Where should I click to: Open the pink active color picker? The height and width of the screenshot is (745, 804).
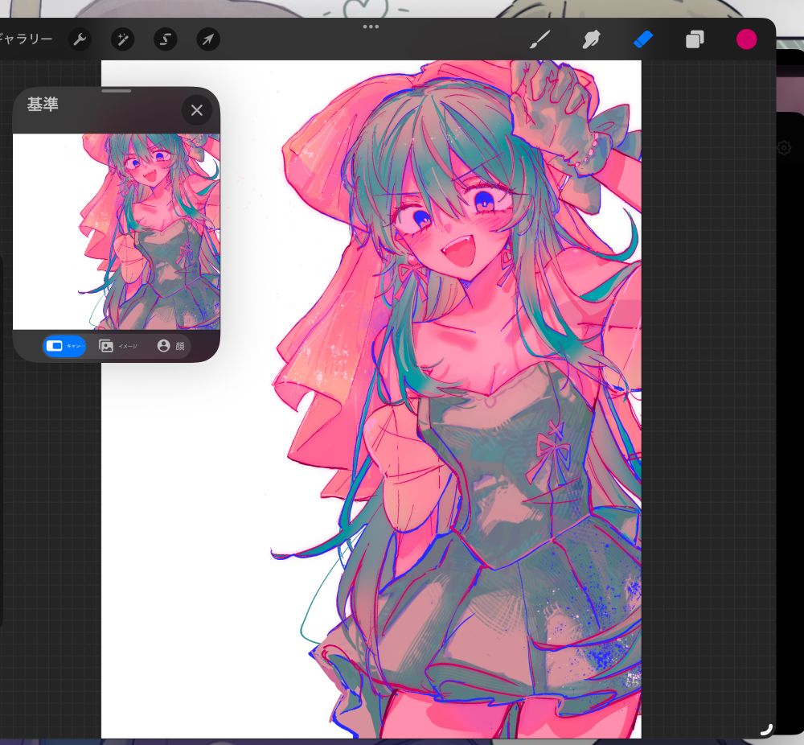[746, 39]
